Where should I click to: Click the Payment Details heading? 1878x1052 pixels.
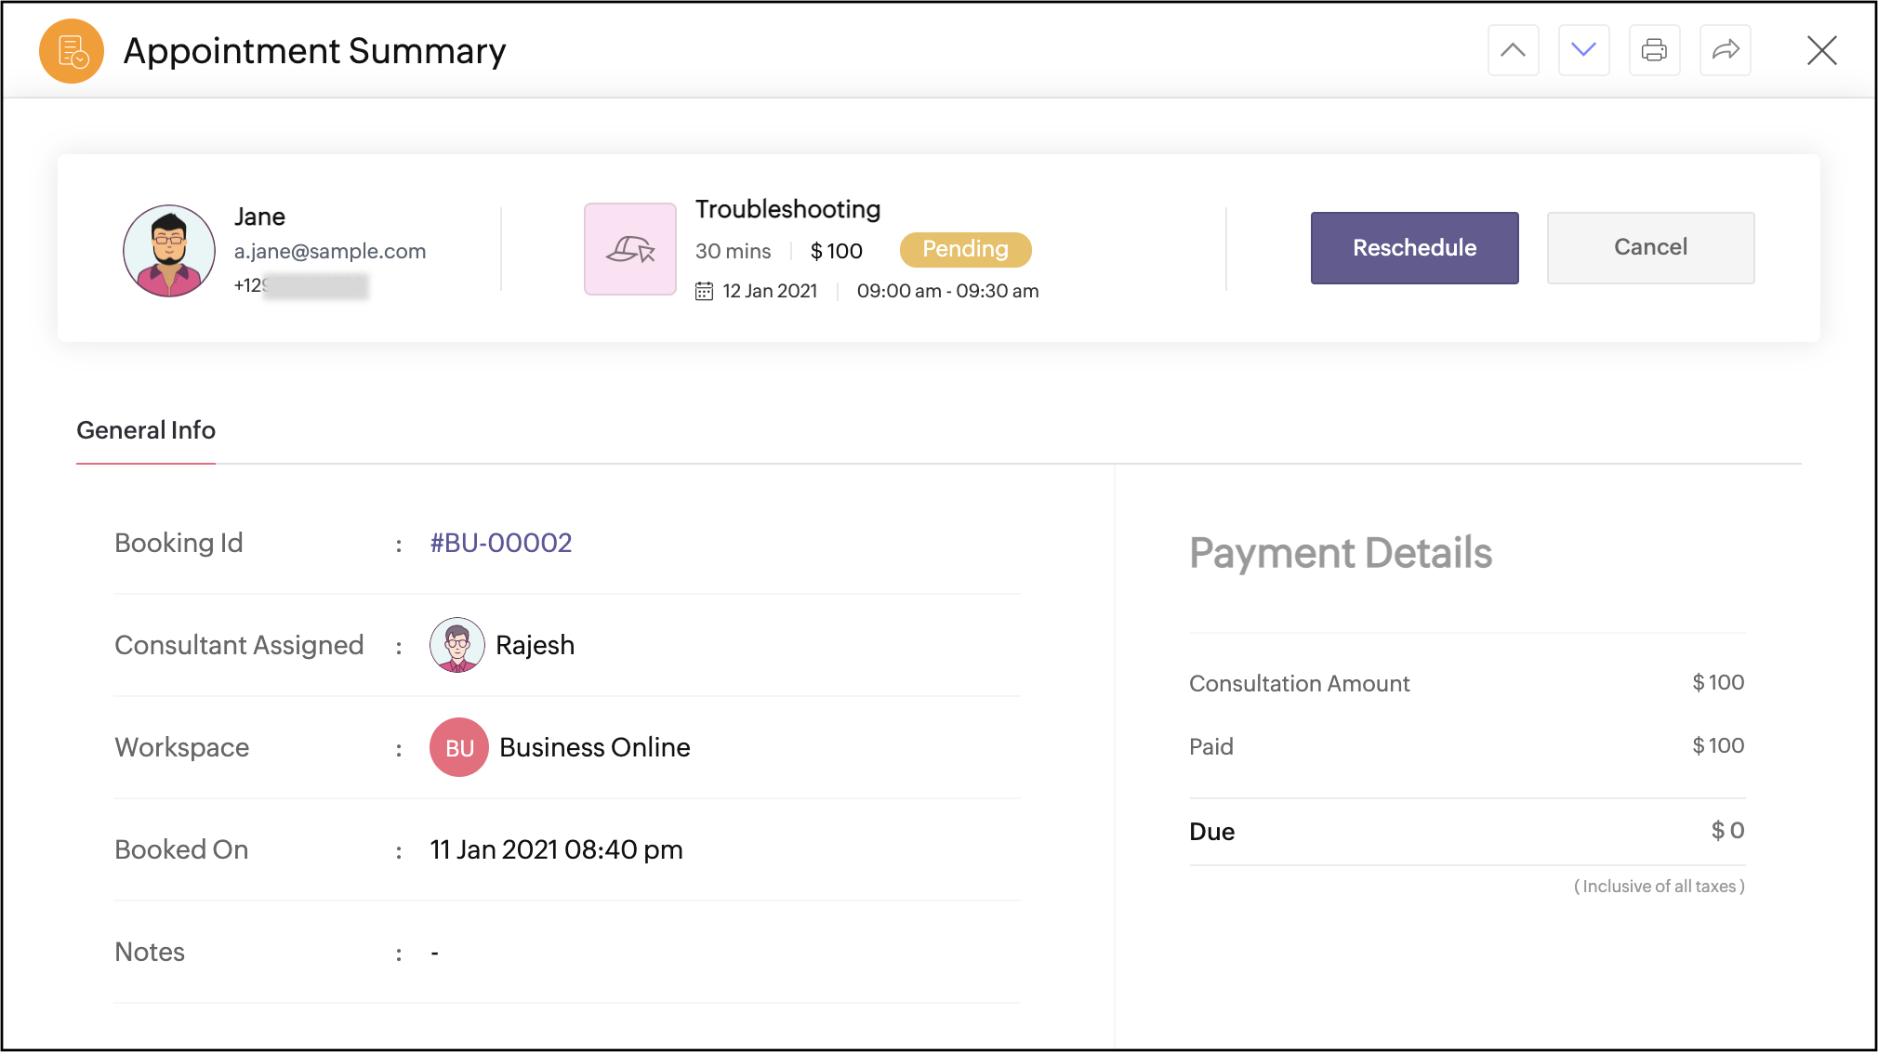[1340, 553]
